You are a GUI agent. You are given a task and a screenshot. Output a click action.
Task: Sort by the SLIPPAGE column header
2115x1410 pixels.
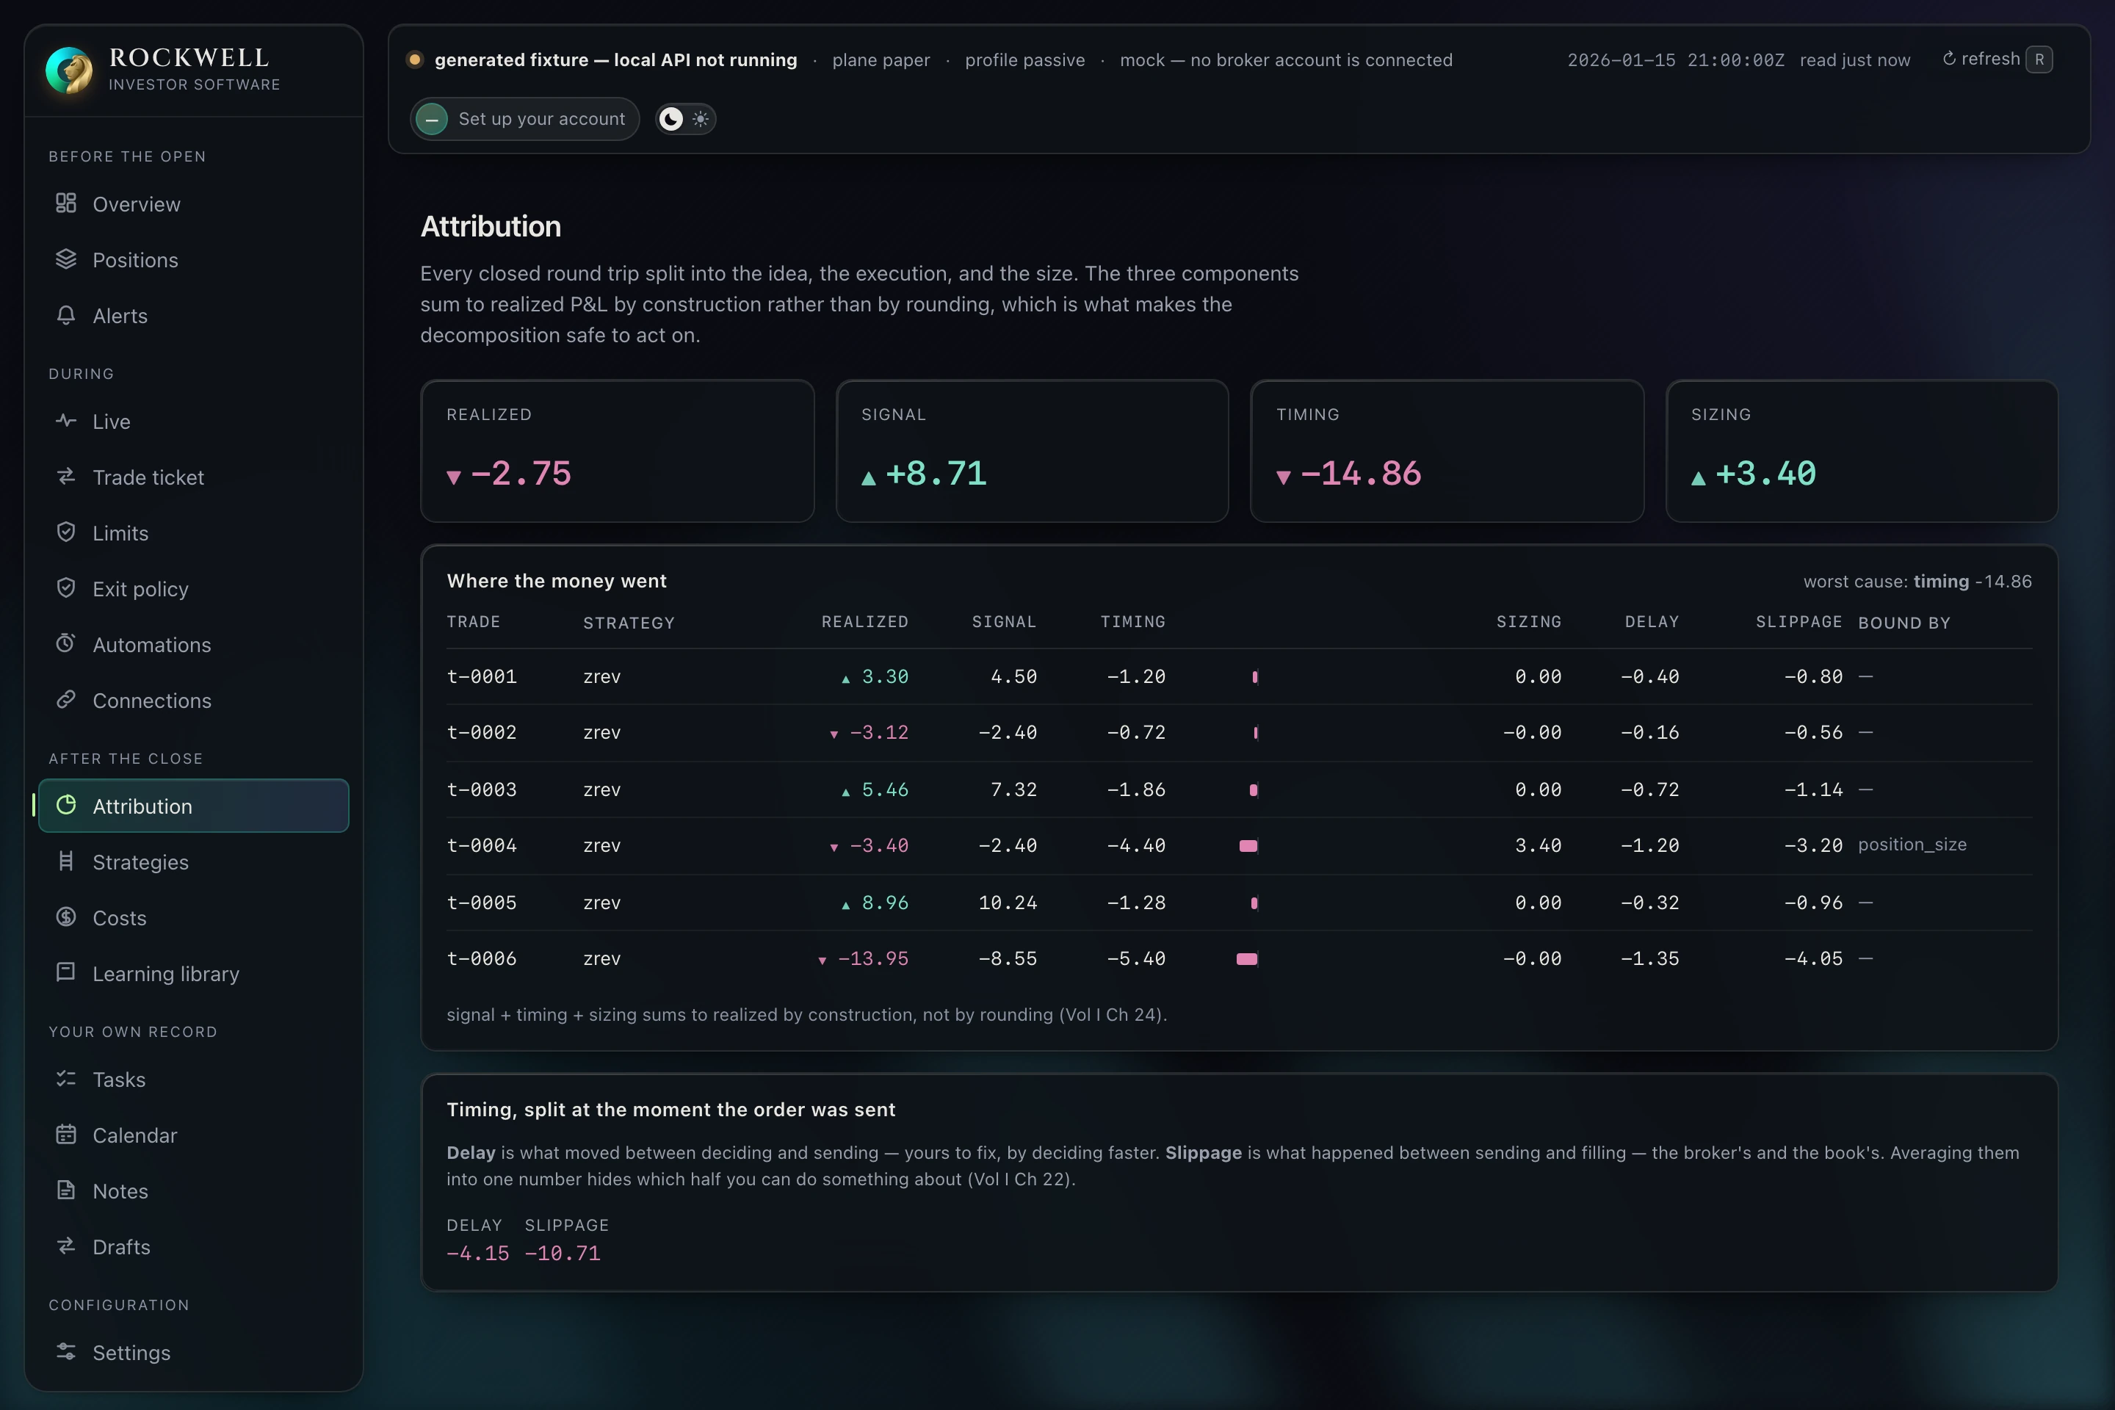[x=1798, y=621]
